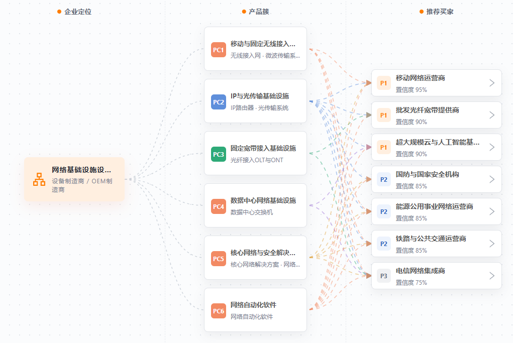Click the PC1 badge icon
Screen dimensions: 513x343
tap(218, 50)
